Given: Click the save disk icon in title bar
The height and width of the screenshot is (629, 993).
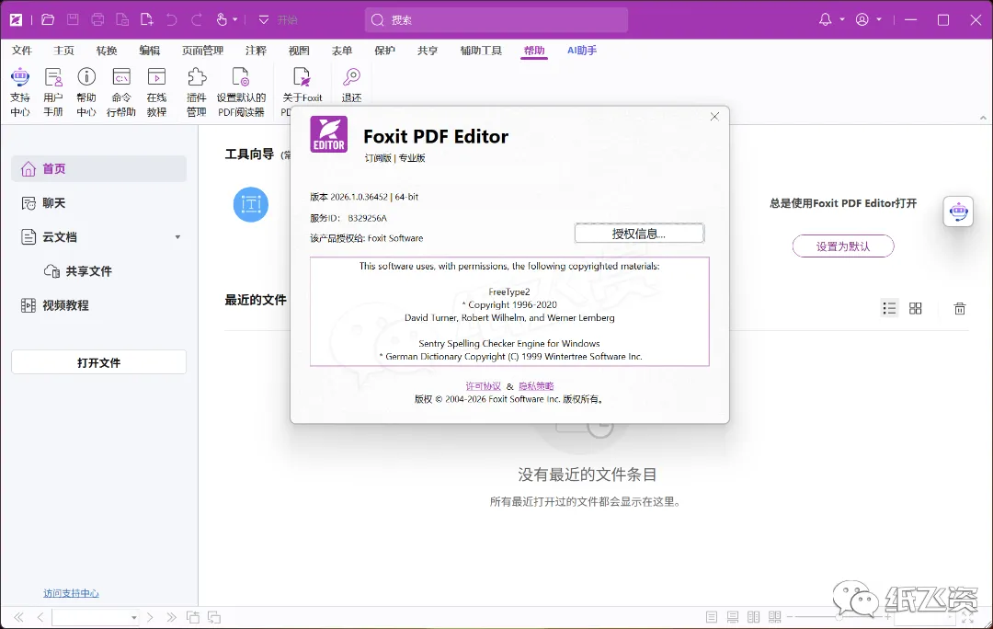Looking at the screenshot, I should pyautogui.click(x=73, y=19).
